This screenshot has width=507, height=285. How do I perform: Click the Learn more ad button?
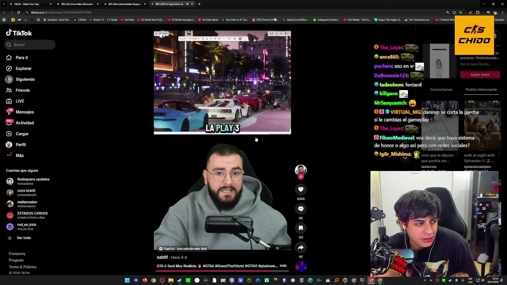point(480,75)
